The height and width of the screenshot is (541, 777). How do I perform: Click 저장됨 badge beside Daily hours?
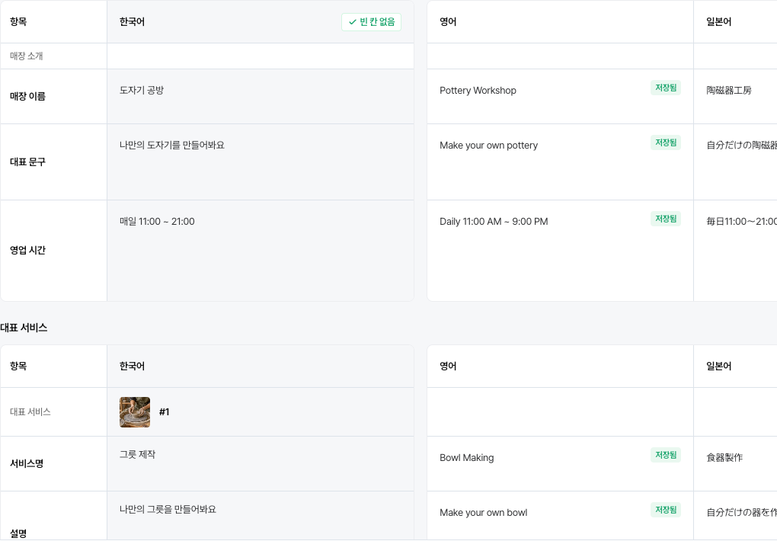666,219
